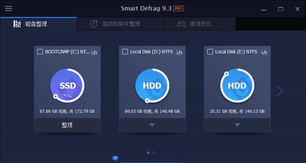Open the 游戏优化 tab
The width and height of the screenshot is (306, 163).
(x=200, y=24)
